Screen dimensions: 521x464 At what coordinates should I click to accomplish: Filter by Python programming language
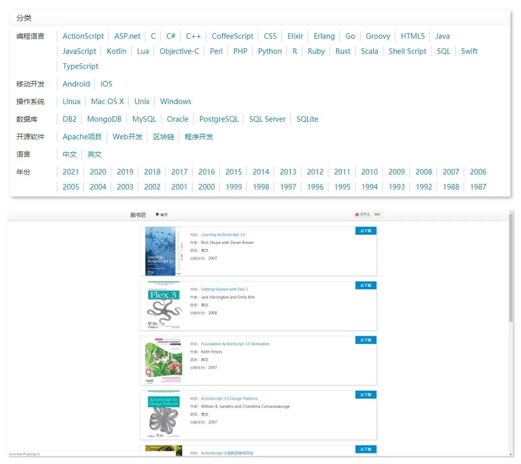coord(270,51)
